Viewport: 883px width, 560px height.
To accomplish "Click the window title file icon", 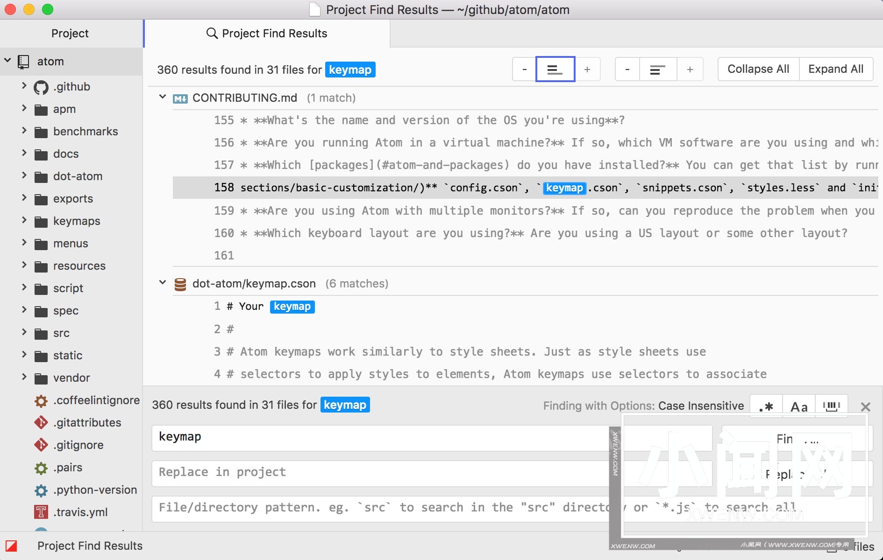I will pyautogui.click(x=315, y=9).
